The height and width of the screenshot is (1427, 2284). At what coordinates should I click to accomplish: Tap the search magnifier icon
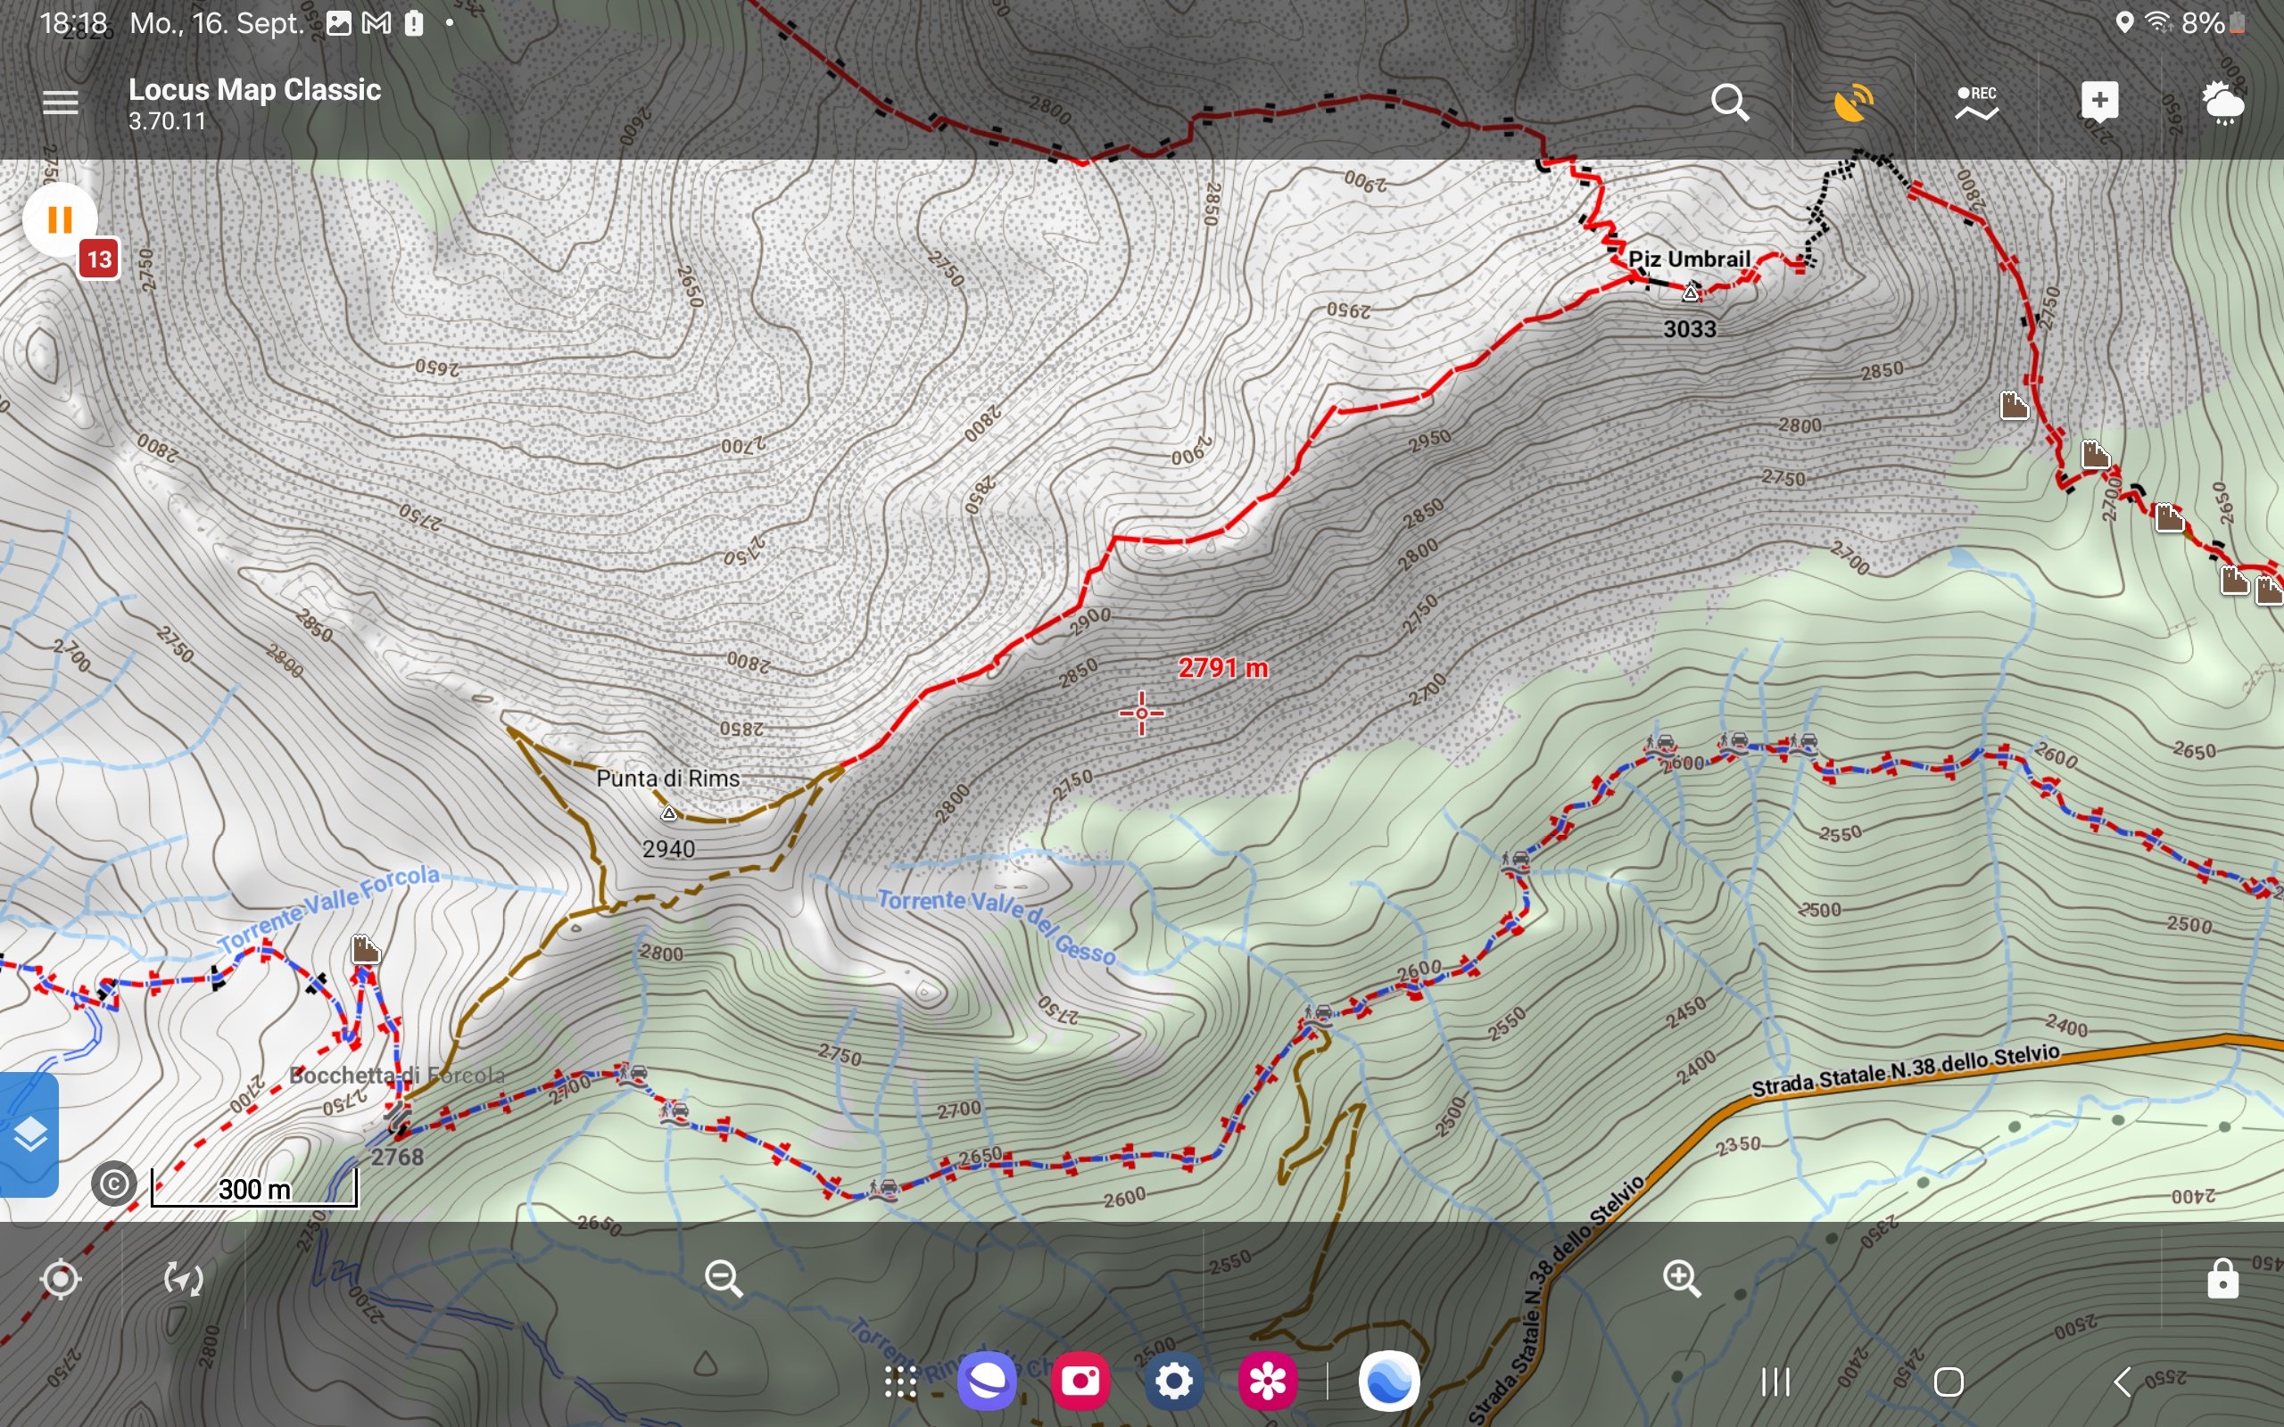1730,102
